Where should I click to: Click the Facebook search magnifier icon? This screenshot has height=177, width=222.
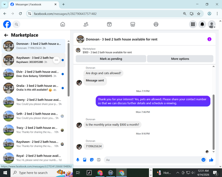click(16, 24)
